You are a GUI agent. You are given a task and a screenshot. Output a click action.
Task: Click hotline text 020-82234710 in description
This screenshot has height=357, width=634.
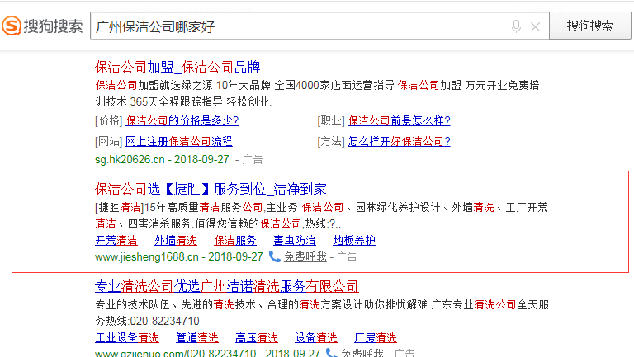coord(164,321)
